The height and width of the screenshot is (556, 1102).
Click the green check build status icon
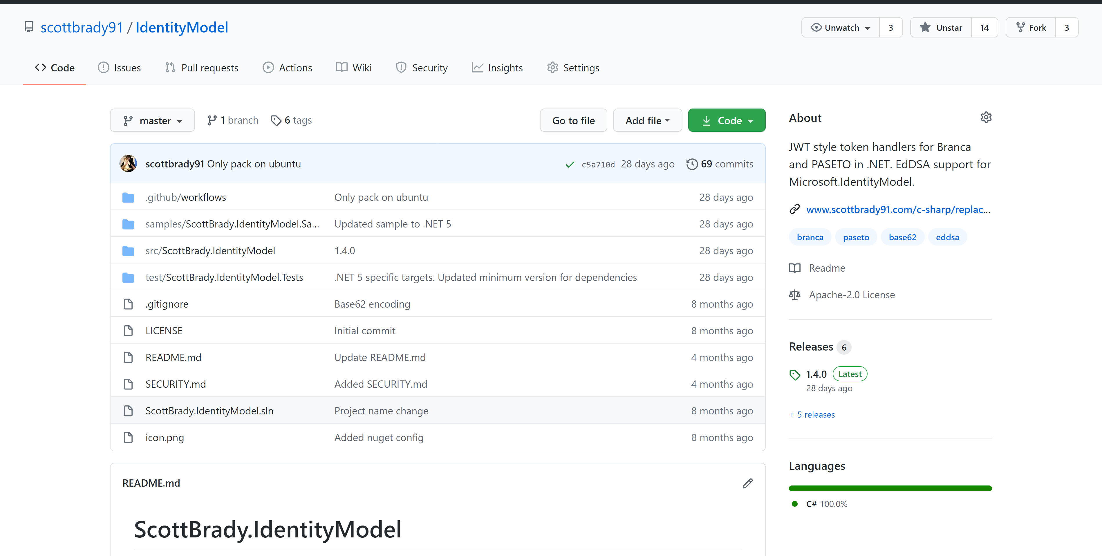click(x=569, y=164)
